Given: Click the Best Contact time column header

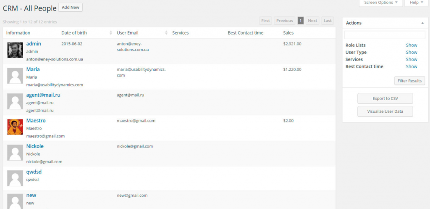Looking at the screenshot, I should [x=245, y=33].
